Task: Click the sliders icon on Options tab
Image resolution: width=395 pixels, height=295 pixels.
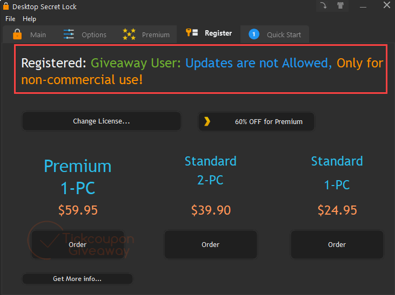Action: [69, 34]
